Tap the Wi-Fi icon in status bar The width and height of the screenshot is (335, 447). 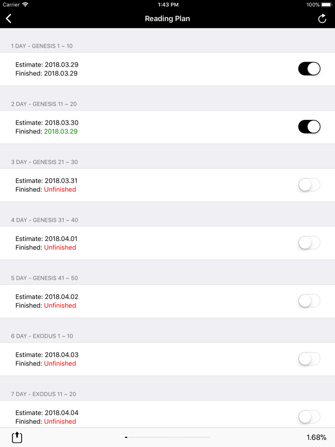pyautogui.click(x=25, y=4)
